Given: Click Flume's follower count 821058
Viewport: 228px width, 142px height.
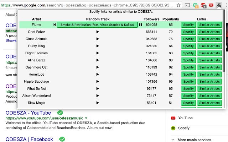Looking at the screenshot, I should click(151, 24).
